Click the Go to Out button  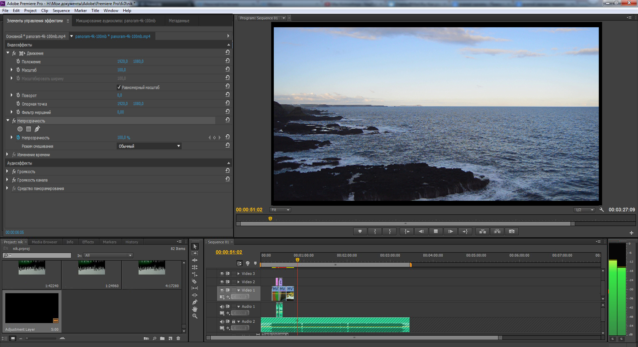coord(465,231)
